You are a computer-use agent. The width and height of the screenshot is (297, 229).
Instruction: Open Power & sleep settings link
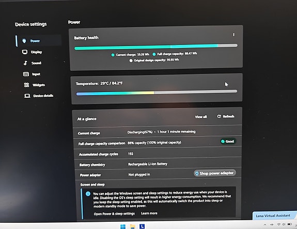114,213
